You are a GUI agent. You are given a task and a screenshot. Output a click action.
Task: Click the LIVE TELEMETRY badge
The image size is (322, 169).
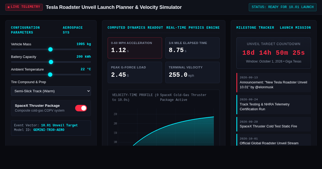(x=24, y=7)
